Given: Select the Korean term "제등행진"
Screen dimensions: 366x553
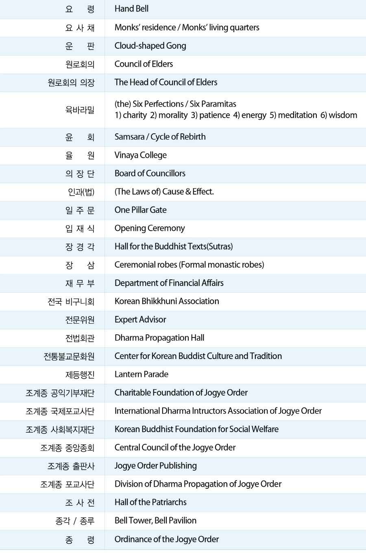Looking at the screenshot, I should pyautogui.click(x=80, y=375).
